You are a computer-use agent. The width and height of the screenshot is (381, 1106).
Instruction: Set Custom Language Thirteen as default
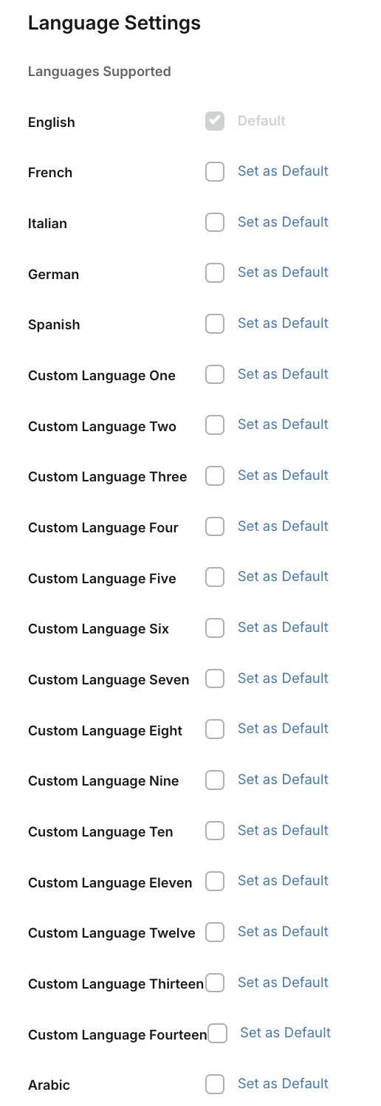click(x=283, y=983)
